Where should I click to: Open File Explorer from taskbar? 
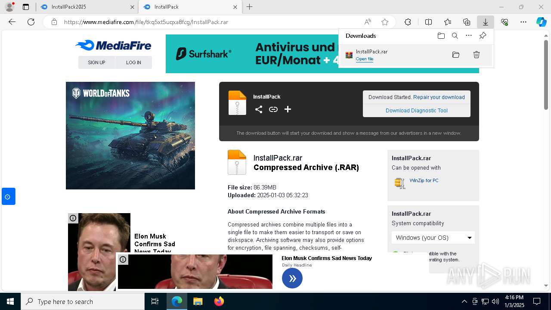pos(198,301)
